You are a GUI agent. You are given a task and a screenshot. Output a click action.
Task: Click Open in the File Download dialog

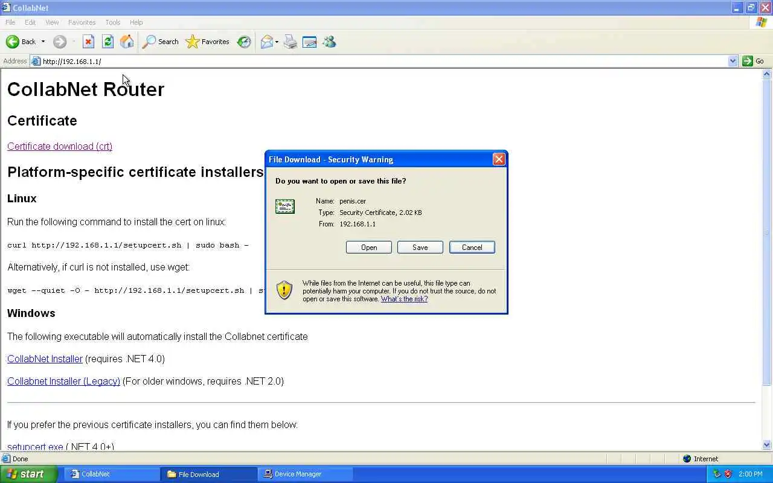(369, 248)
